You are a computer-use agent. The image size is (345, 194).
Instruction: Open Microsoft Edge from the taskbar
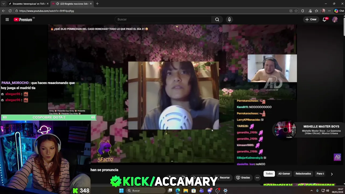pos(178,190)
